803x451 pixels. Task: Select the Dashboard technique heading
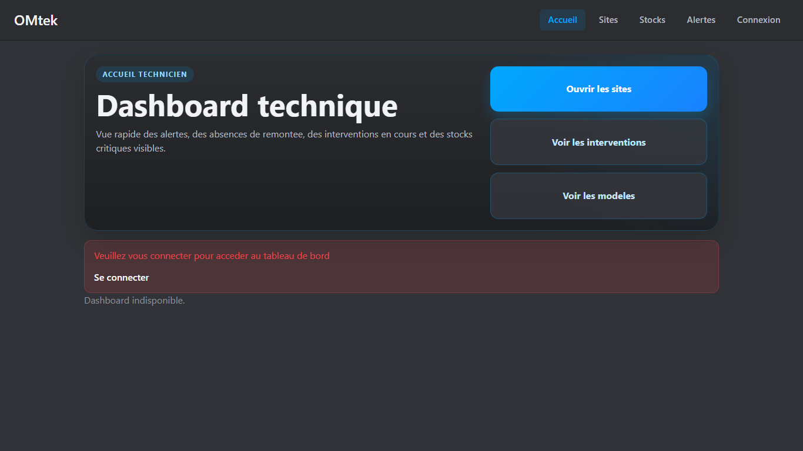(x=247, y=106)
